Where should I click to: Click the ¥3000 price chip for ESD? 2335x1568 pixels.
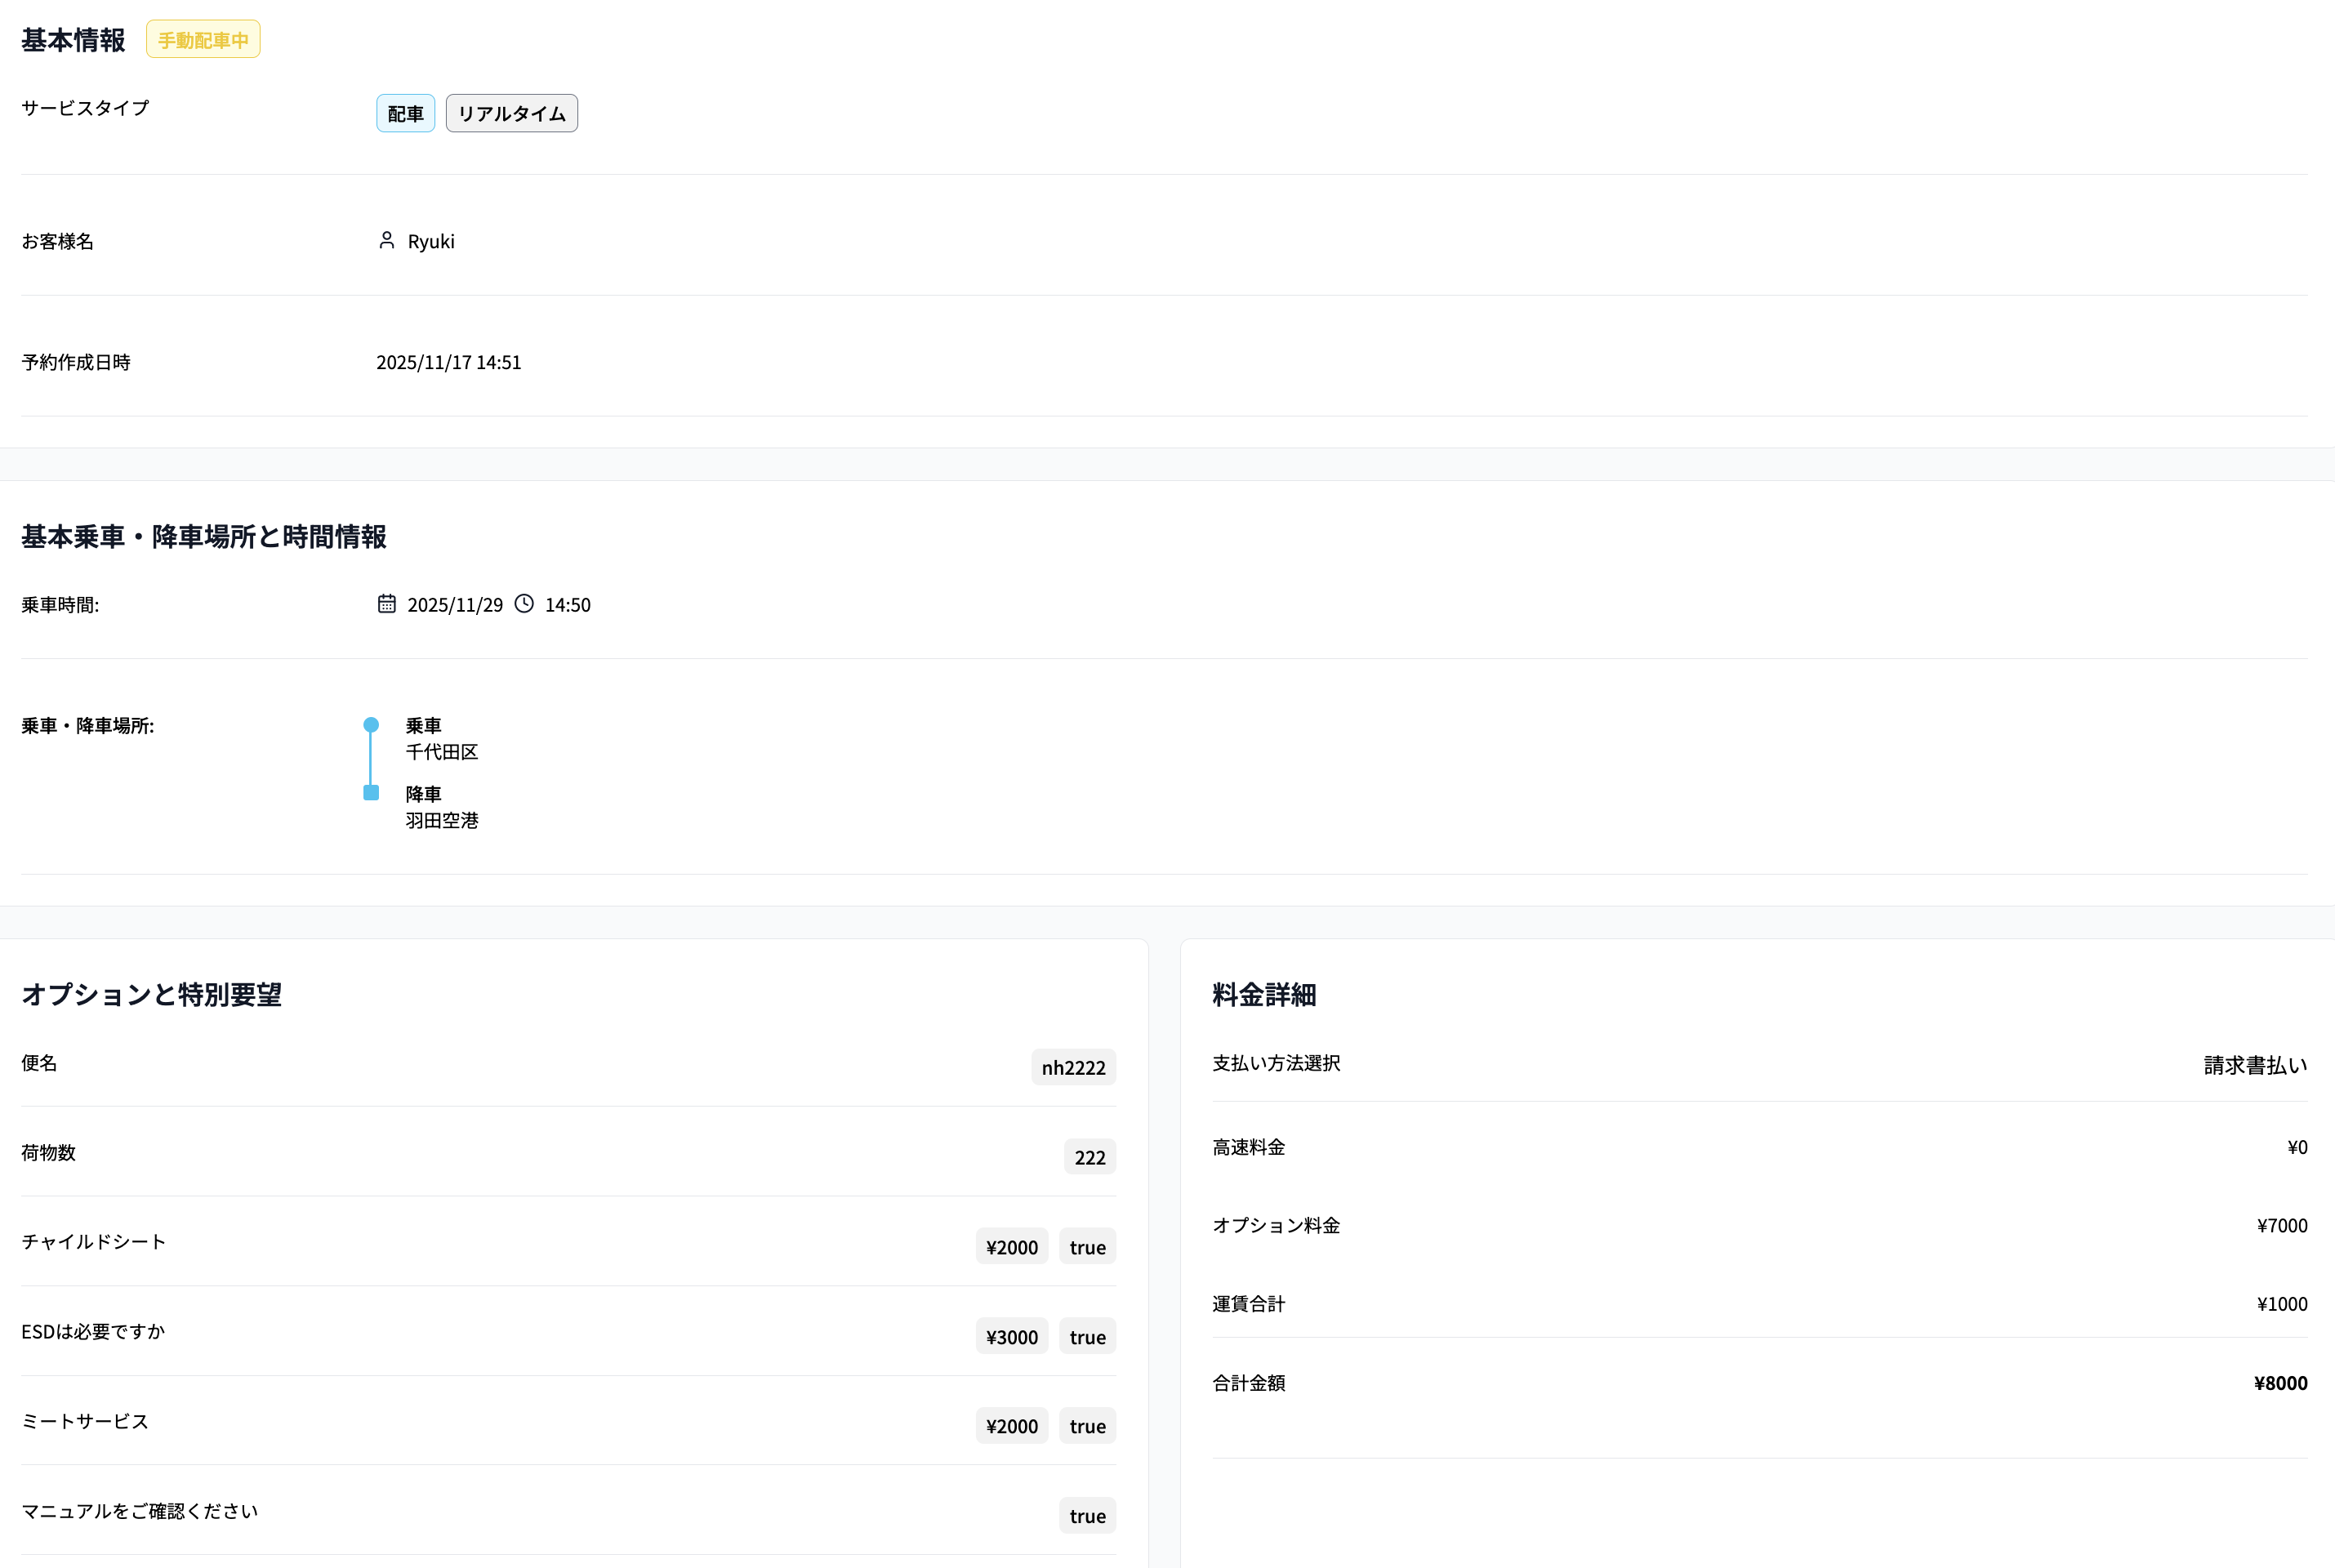(x=1011, y=1337)
